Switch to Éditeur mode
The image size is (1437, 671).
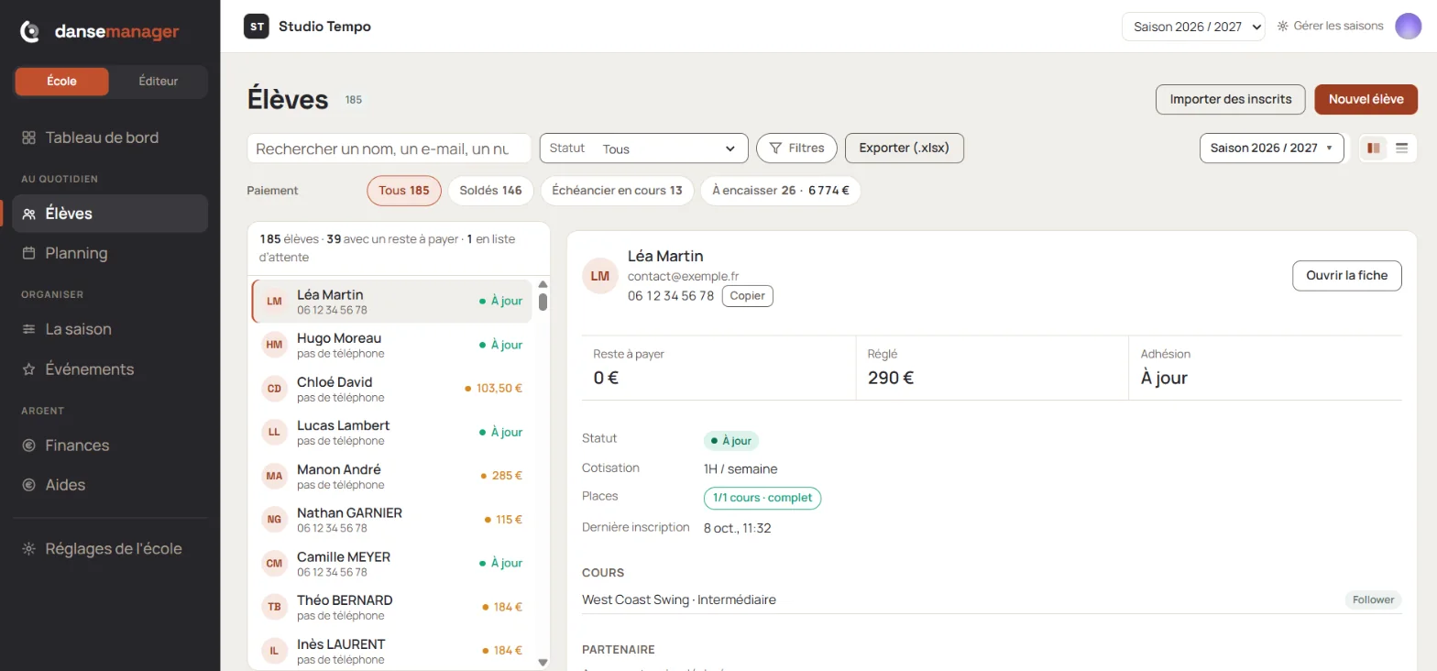159,82
